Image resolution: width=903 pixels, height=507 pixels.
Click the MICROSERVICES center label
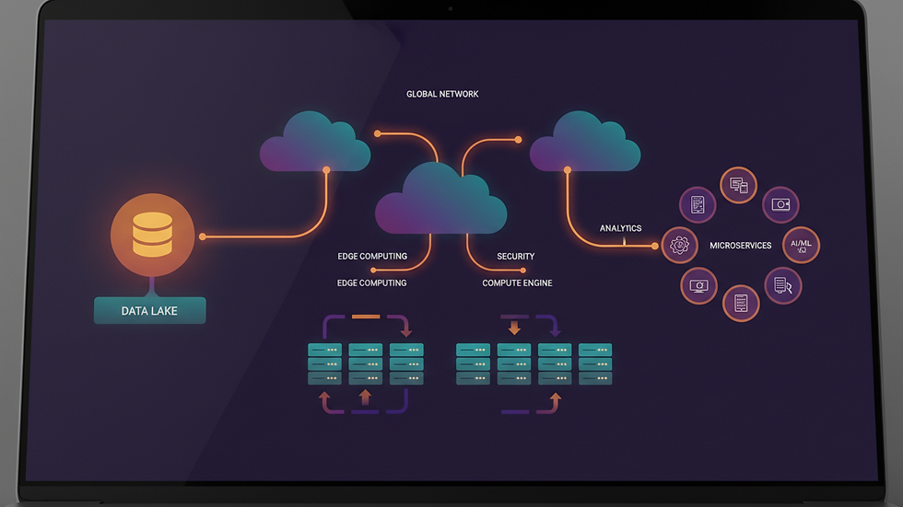[x=740, y=246]
